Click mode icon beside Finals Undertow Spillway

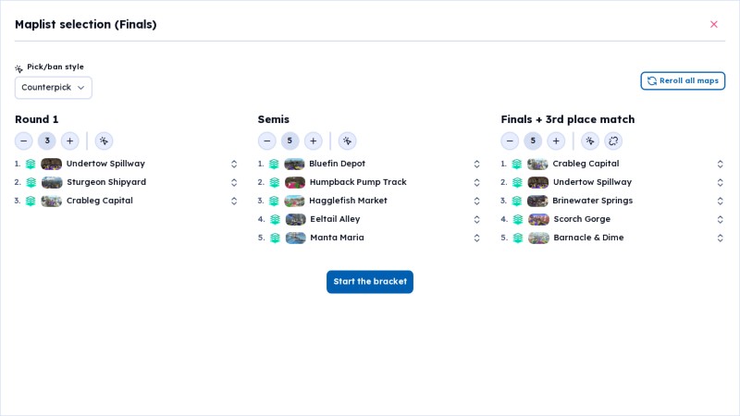pyautogui.click(x=517, y=182)
